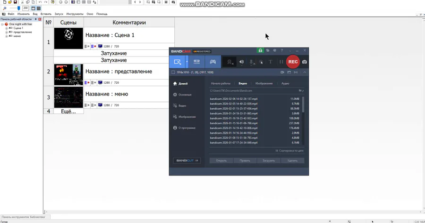Expand the представление tree node
This screenshot has height=223, width=425.
[x=7, y=32]
